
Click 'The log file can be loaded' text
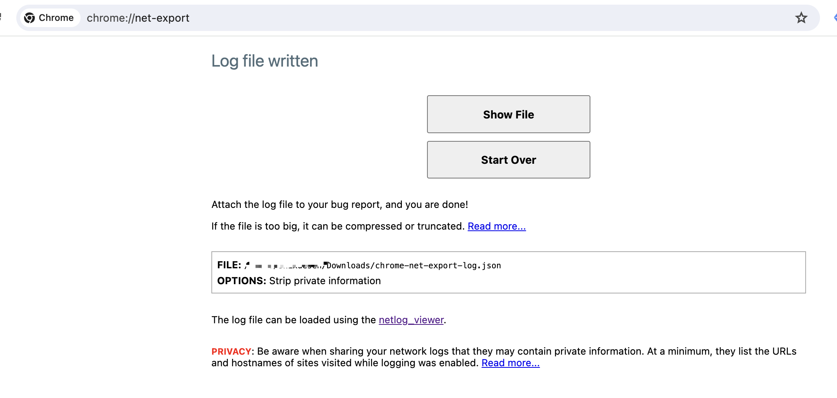(x=293, y=320)
